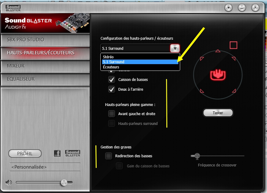The image size is (267, 193).
Task: Select Écouteurs from the dropdown list
Action: (x=140, y=67)
